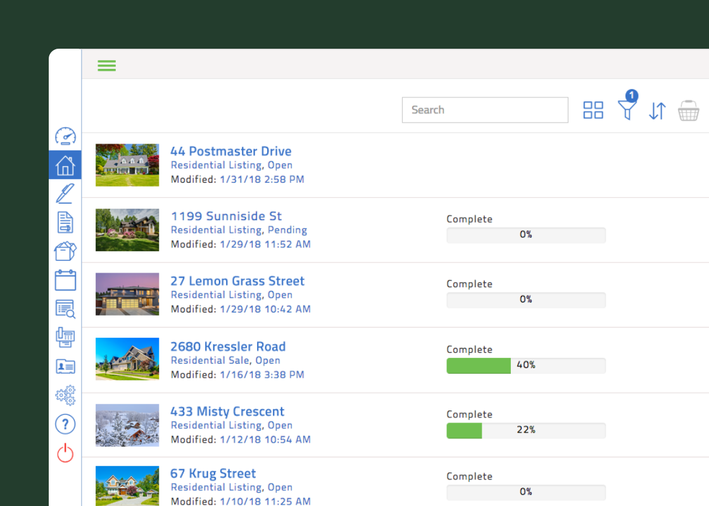Open the calendar icon in sidebar
The image size is (709, 506).
pyautogui.click(x=65, y=280)
